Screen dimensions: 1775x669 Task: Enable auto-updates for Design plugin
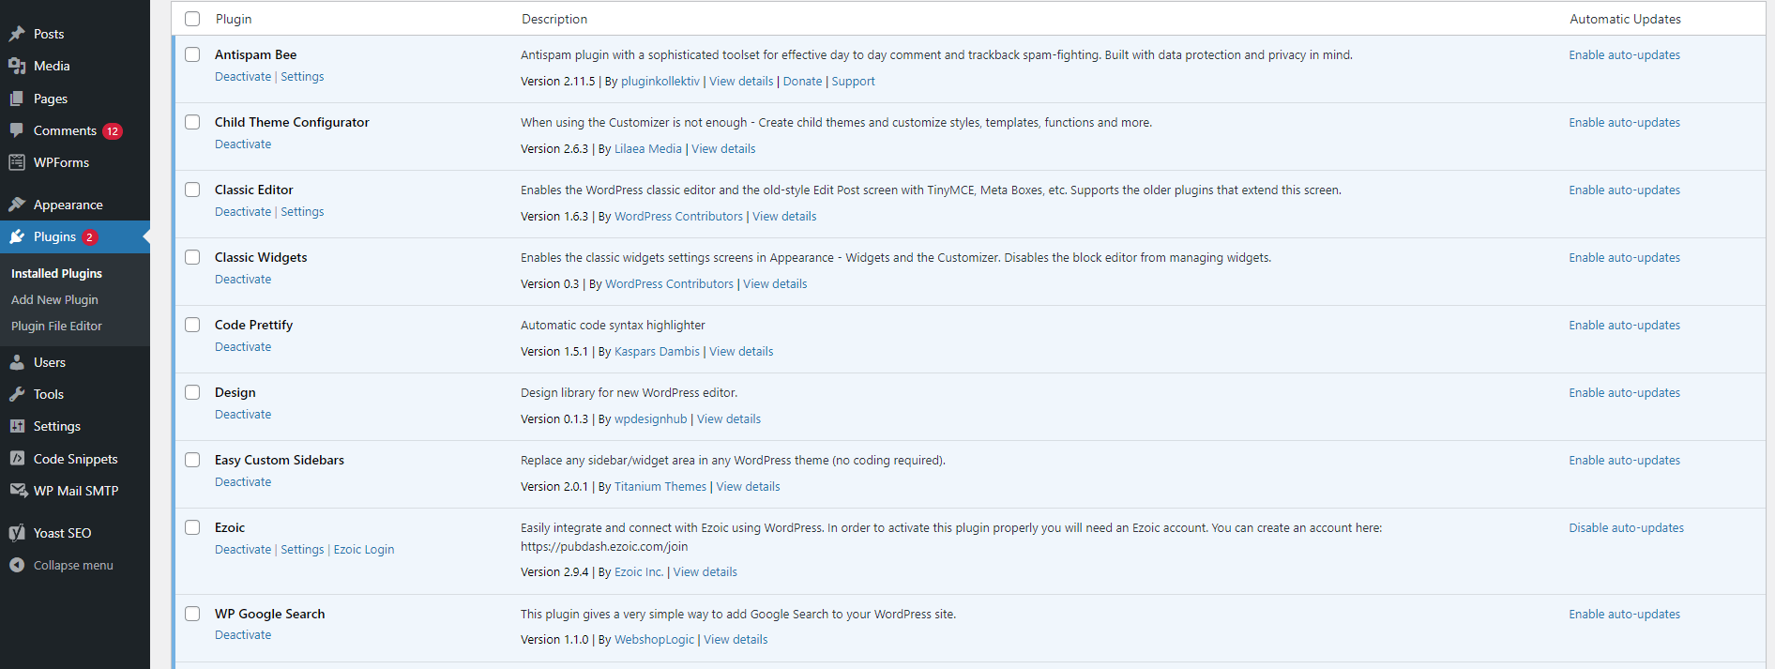click(x=1624, y=393)
